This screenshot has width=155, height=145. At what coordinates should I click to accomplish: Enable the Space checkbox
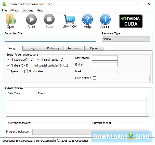click(x=8, y=71)
